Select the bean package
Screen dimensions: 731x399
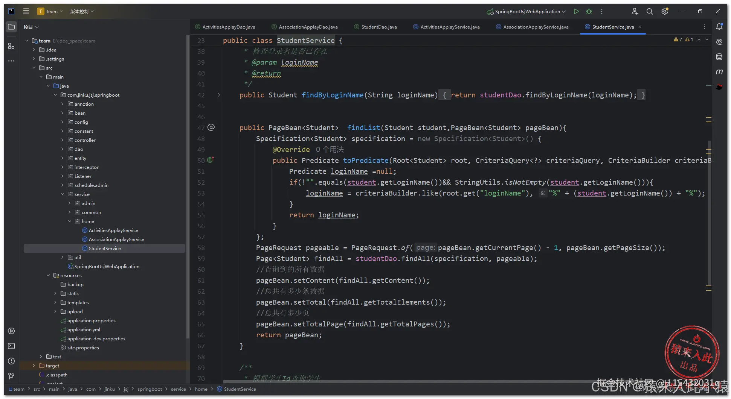[x=80, y=113]
